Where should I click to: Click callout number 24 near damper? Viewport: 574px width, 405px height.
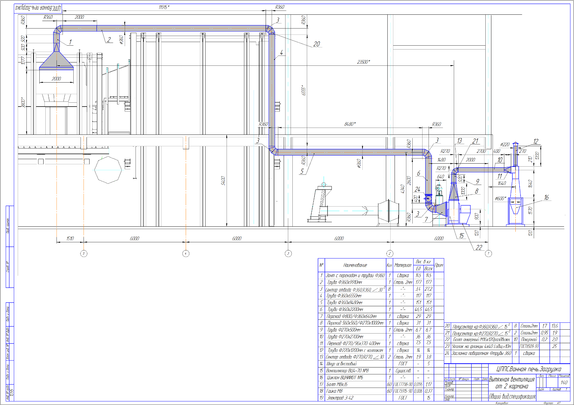(417, 189)
